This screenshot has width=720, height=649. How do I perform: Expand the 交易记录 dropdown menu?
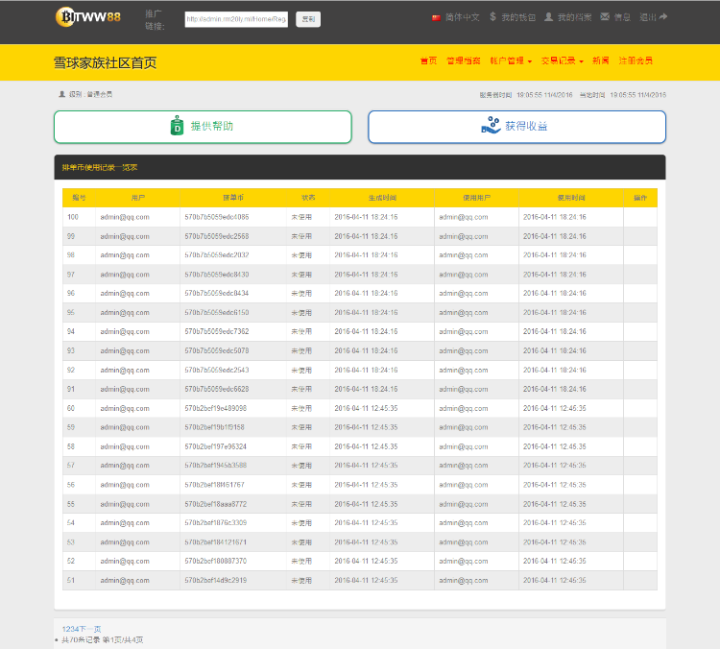pos(562,60)
